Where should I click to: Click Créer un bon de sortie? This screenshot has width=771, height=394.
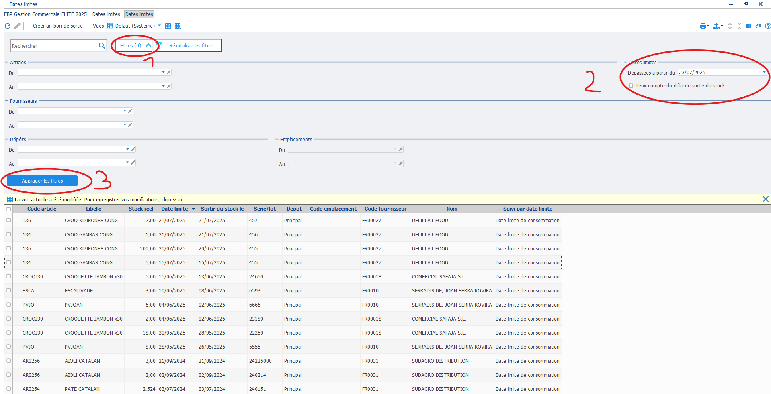point(58,26)
